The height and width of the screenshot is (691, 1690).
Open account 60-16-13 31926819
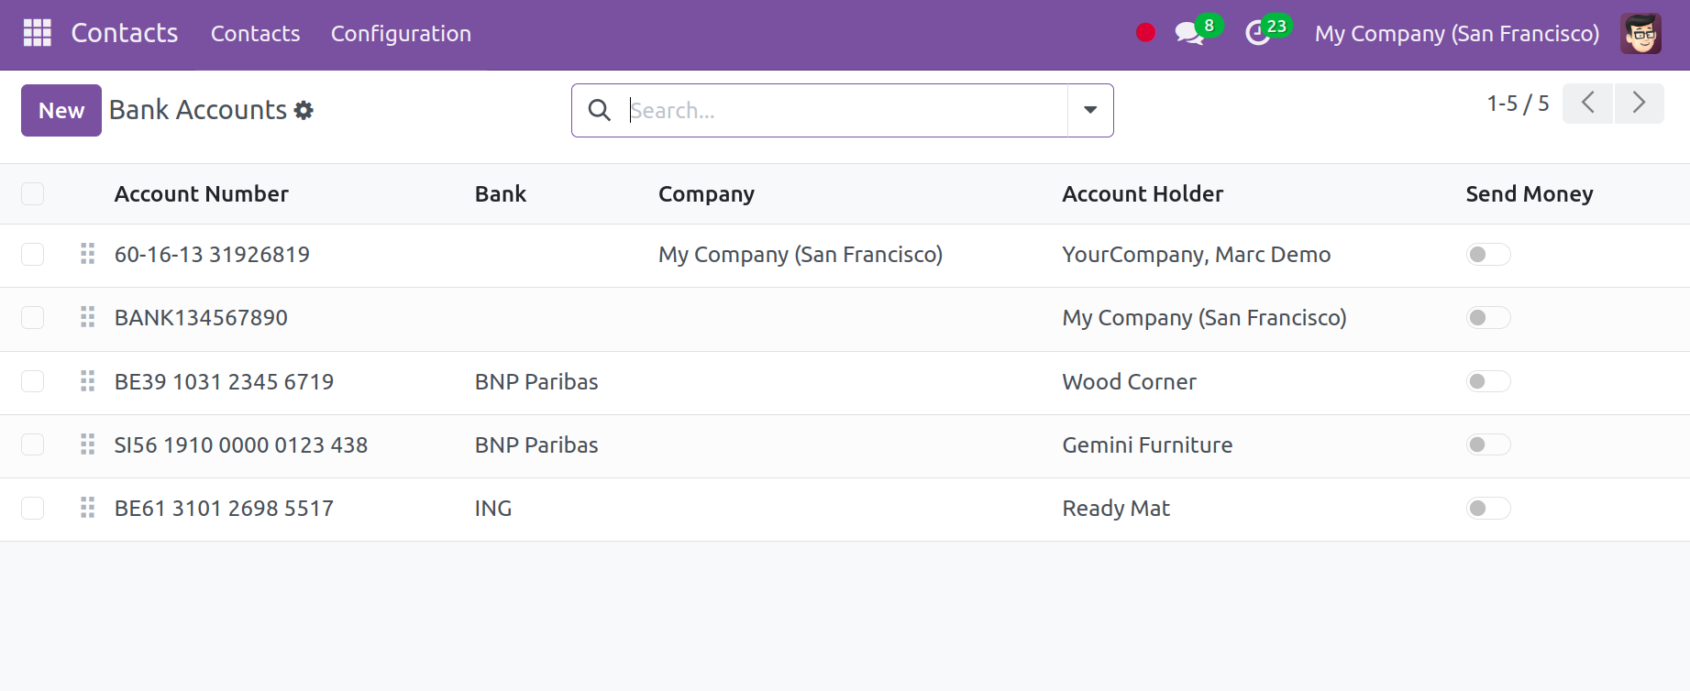click(x=212, y=255)
